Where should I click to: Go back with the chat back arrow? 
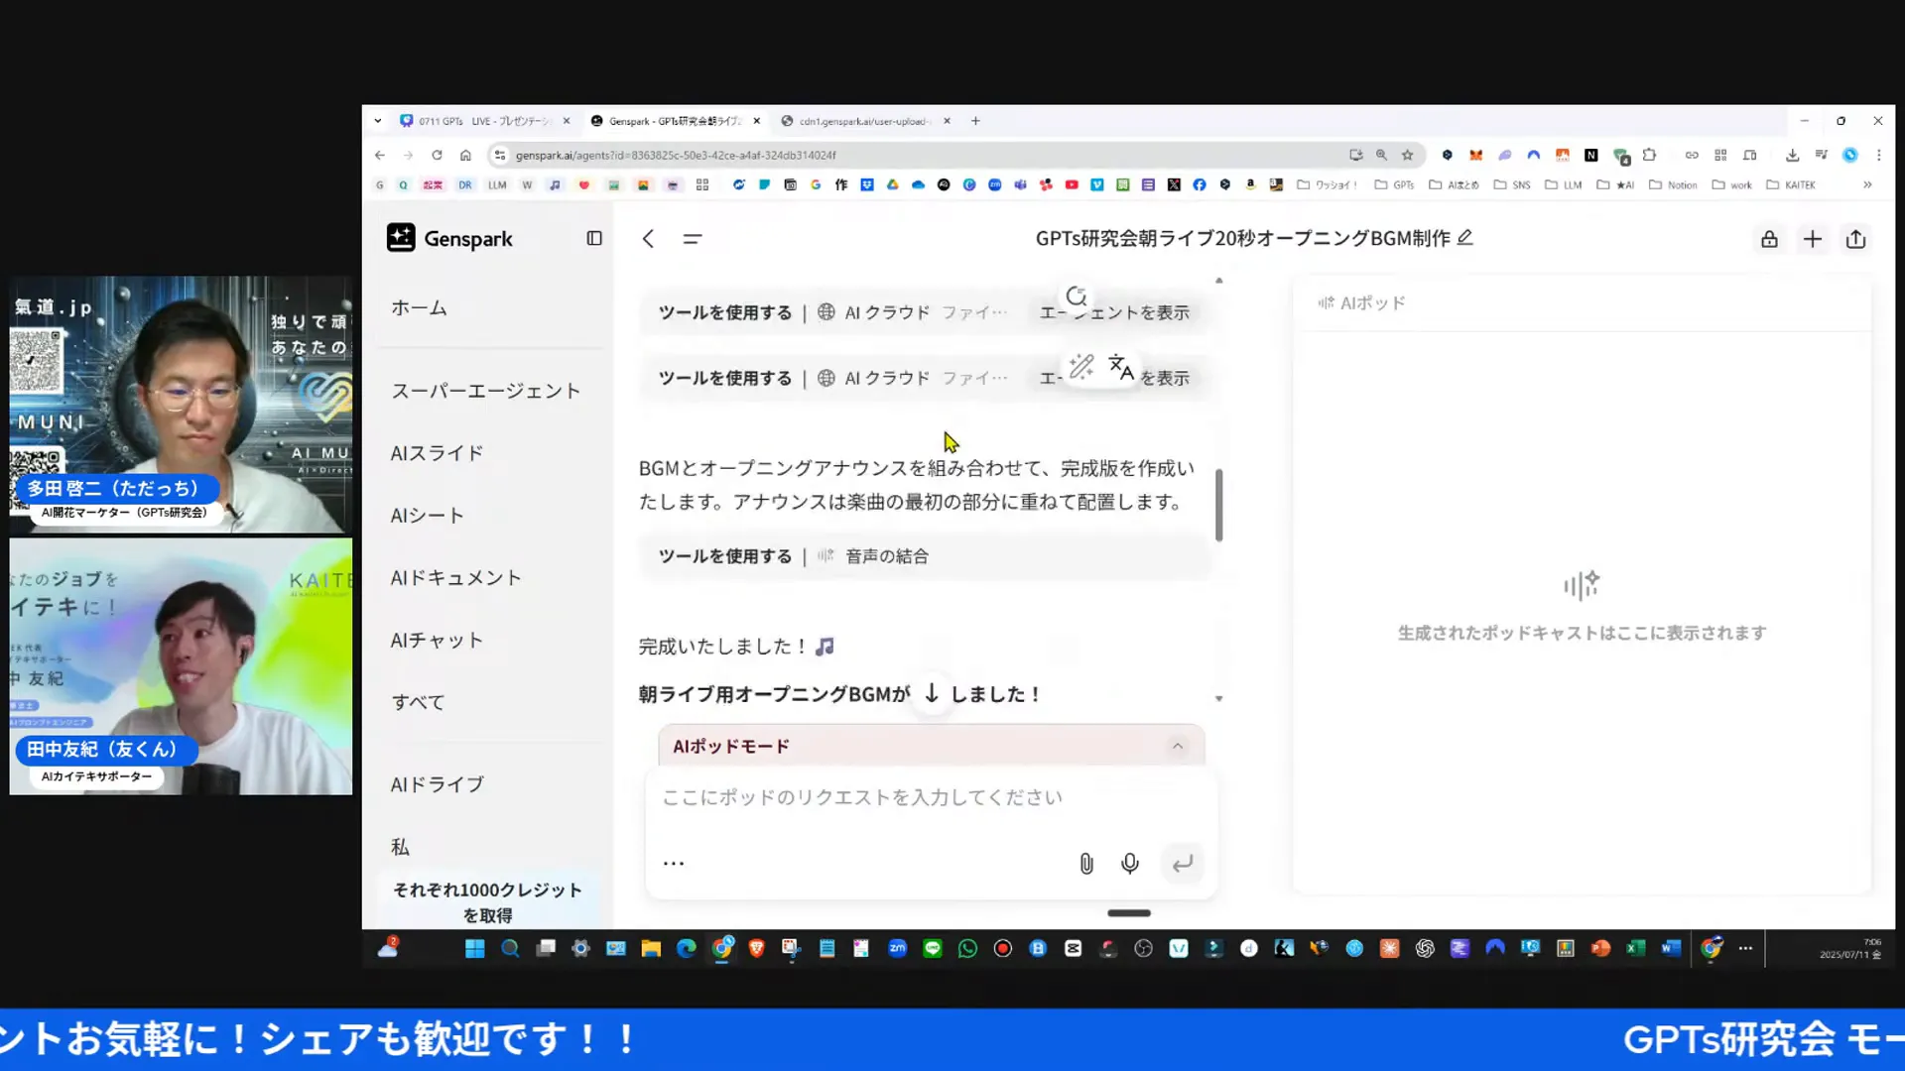(x=648, y=239)
